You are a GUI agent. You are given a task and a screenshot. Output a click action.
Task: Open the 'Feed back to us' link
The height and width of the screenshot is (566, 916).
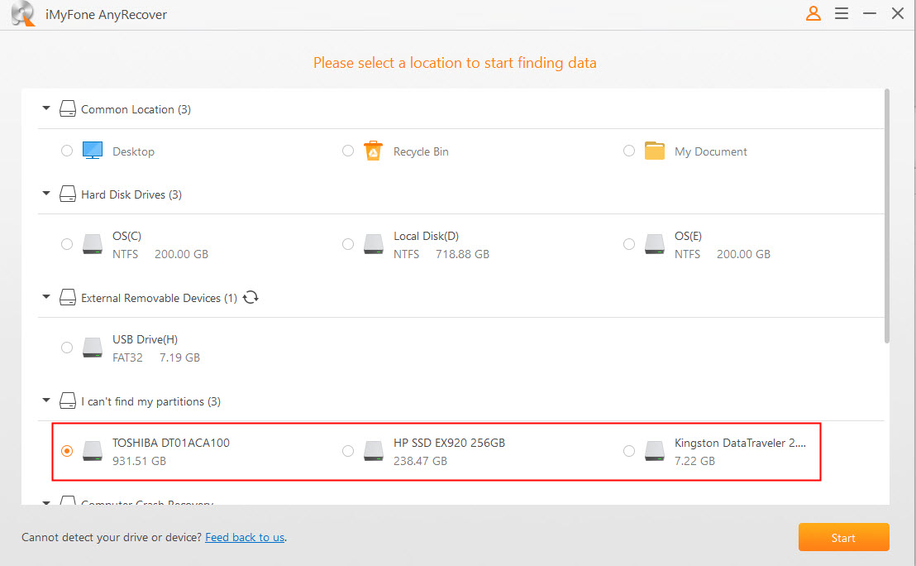(x=245, y=537)
